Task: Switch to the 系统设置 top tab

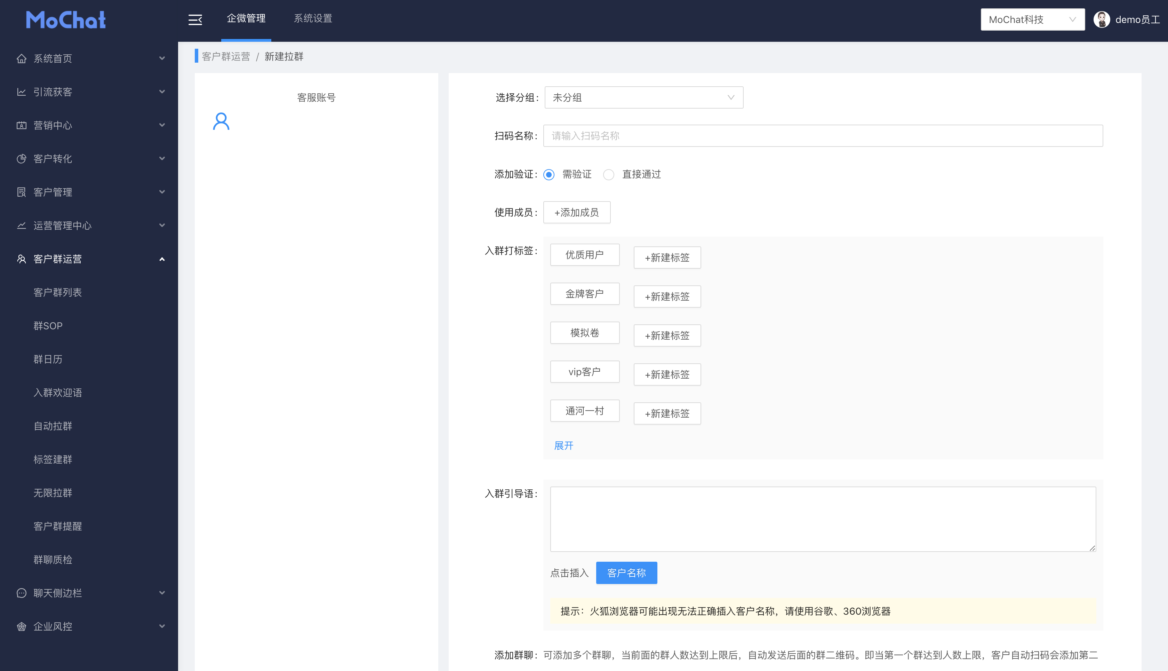Action: coord(313,18)
